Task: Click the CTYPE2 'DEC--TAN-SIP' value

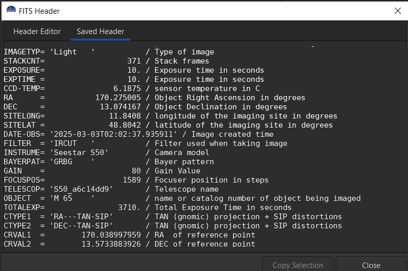Action: point(81,226)
